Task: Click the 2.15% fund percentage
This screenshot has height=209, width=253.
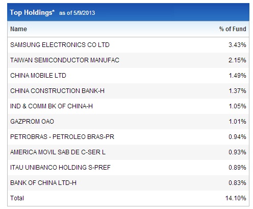Action: point(237,60)
